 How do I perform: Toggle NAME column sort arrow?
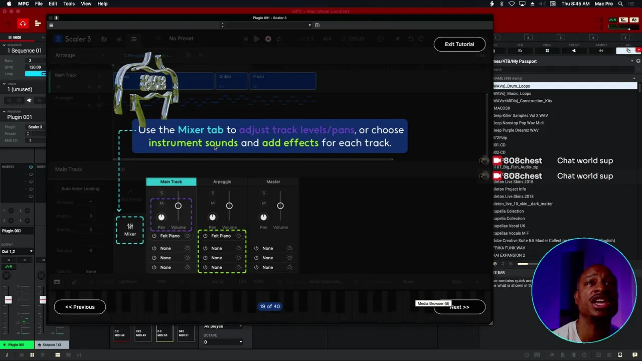pyautogui.click(x=634, y=78)
